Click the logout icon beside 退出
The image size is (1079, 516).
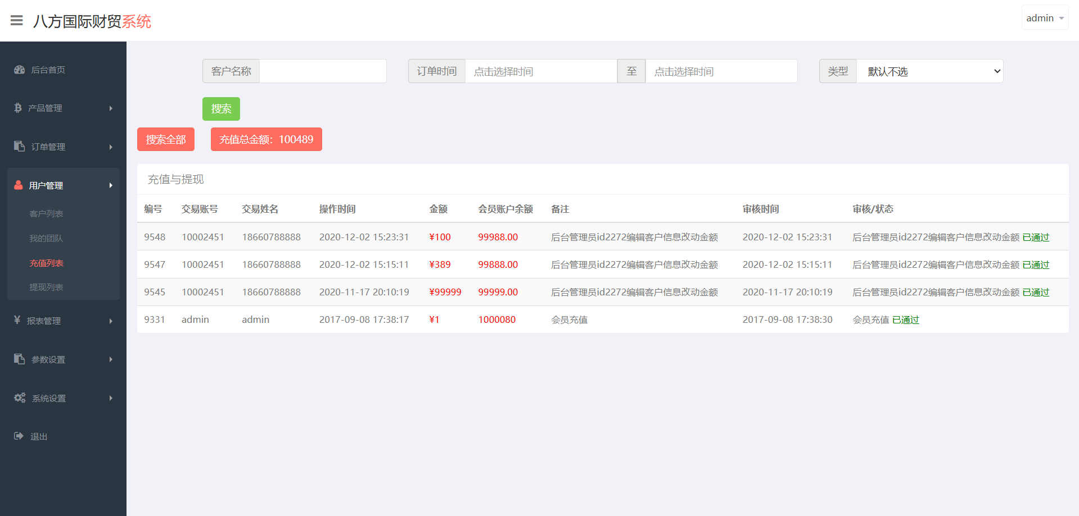[19, 436]
